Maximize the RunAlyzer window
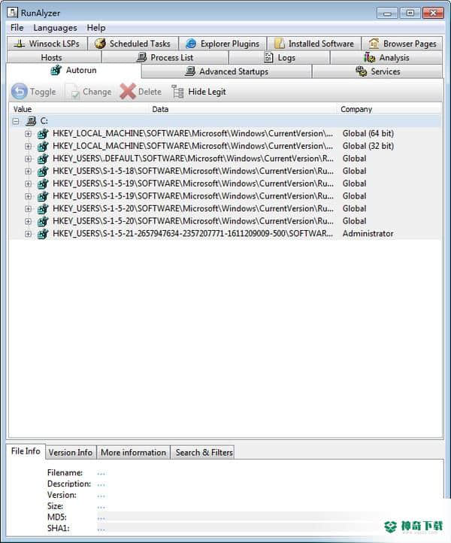 coord(410,13)
